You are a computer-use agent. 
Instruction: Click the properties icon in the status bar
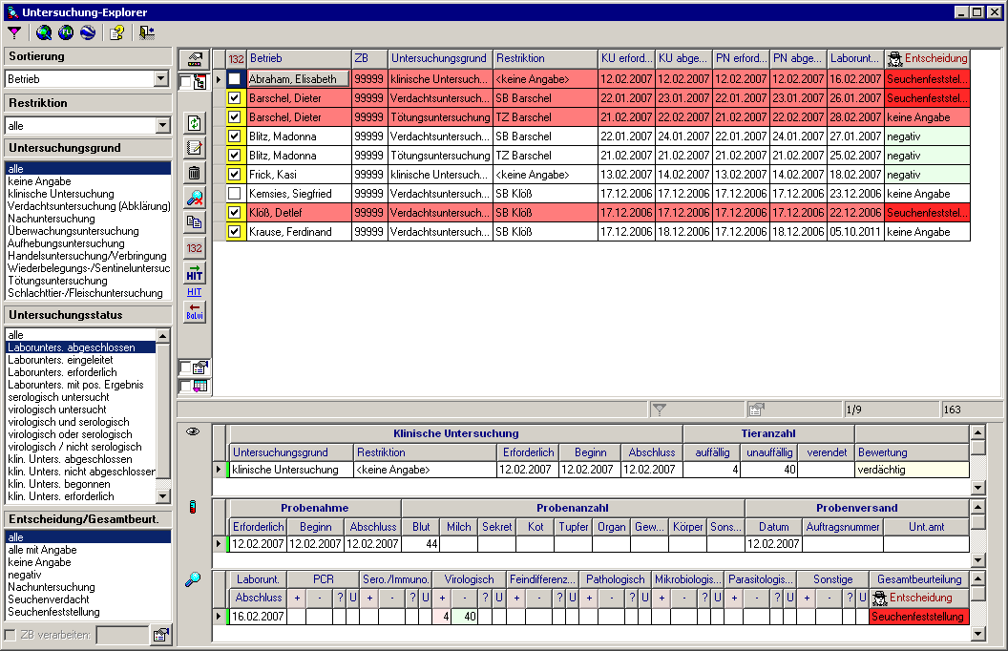click(756, 409)
